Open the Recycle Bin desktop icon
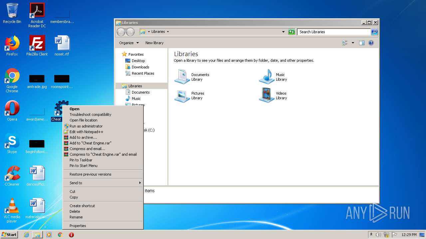 [x=12, y=13]
